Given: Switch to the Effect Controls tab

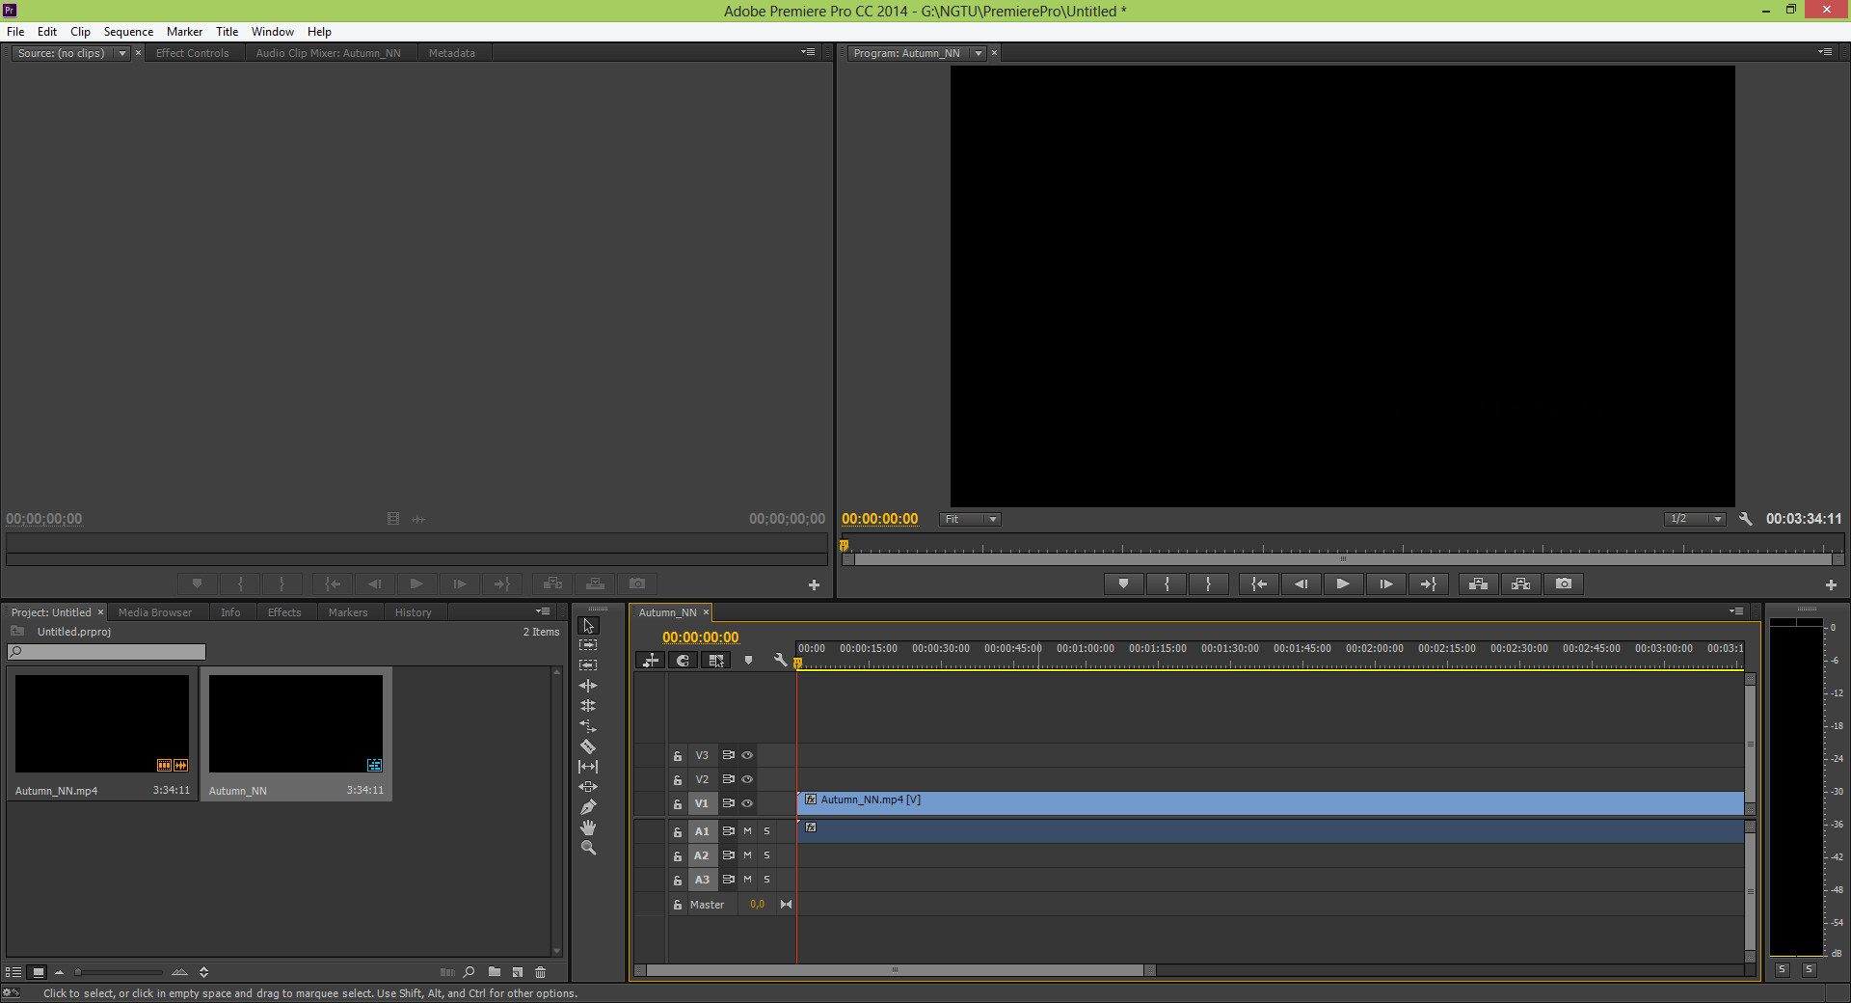Looking at the screenshot, I should (193, 53).
